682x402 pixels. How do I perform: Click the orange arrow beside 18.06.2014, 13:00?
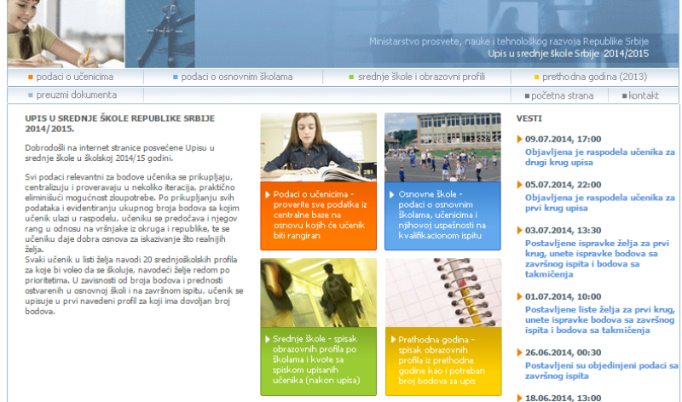[x=519, y=398]
